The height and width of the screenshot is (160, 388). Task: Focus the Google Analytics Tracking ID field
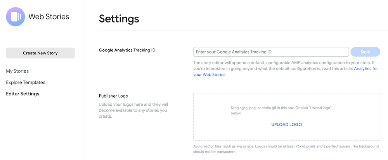pos(271,52)
